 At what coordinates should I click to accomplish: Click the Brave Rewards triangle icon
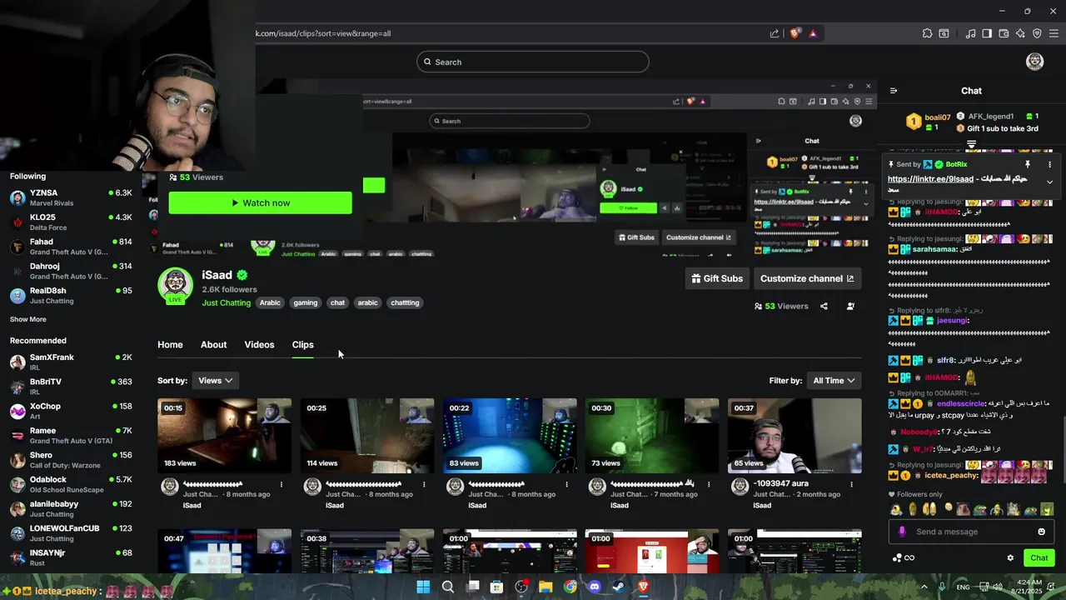point(813,33)
